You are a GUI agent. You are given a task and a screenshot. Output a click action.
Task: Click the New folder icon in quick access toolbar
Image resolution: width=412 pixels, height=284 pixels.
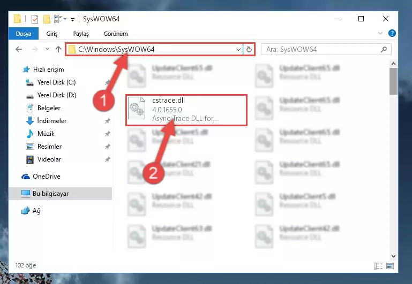(x=47, y=19)
